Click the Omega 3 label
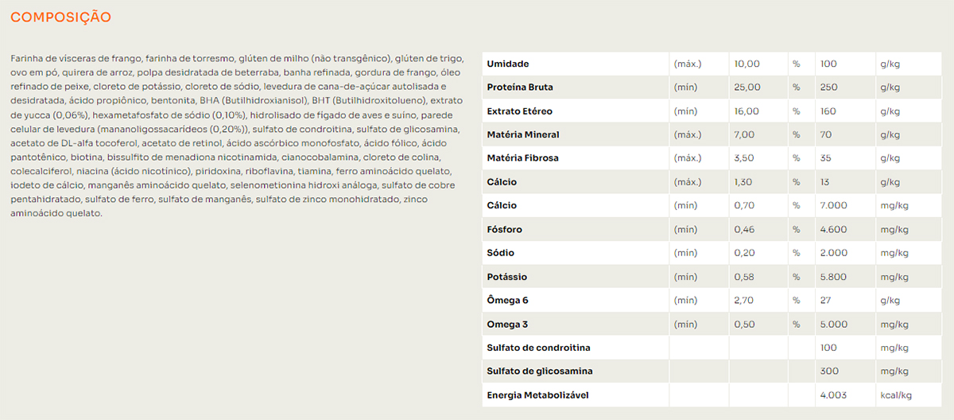The height and width of the screenshot is (420, 954). [507, 325]
